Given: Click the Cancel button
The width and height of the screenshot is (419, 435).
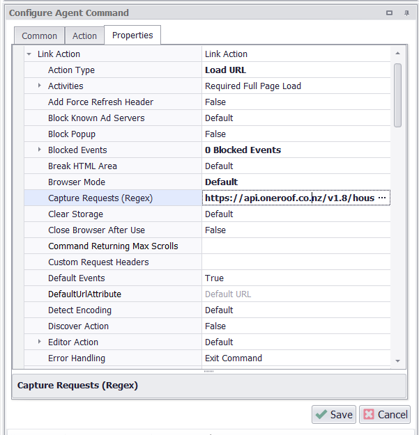Looking at the screenshot, I should tap(385, 414).
